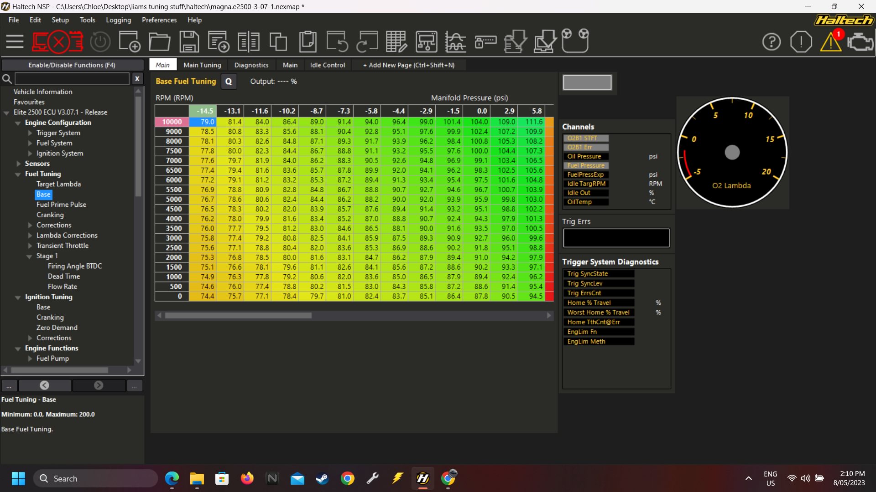The image size is (876, 492).
Task: Click the export map arrow icon
Action: pyautogui.click(x=219, y=42)
